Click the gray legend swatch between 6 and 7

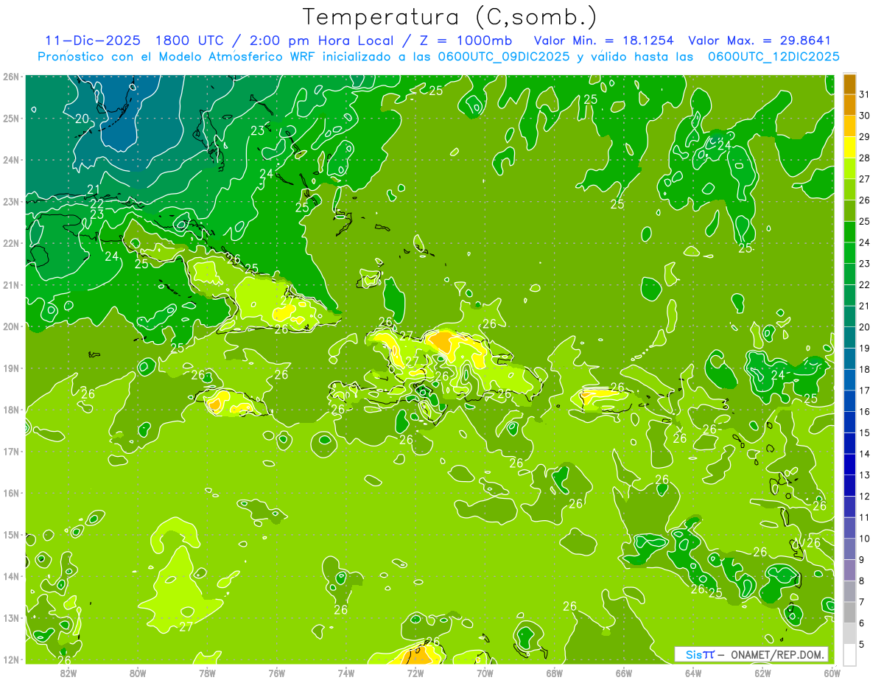[x=849, y=612]
